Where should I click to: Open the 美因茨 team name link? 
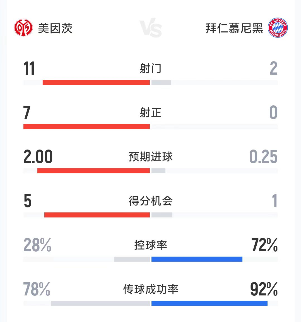(x=55, y=28)
